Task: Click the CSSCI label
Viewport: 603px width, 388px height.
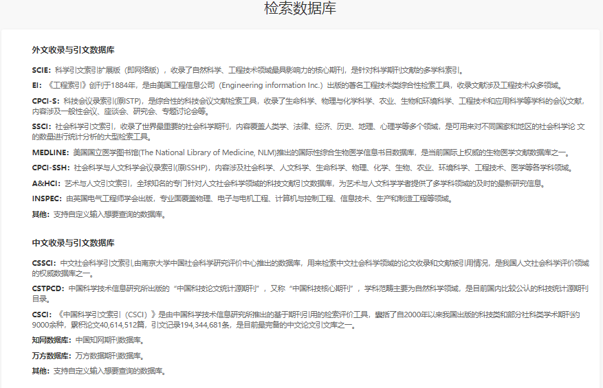Action: point(44,263)
